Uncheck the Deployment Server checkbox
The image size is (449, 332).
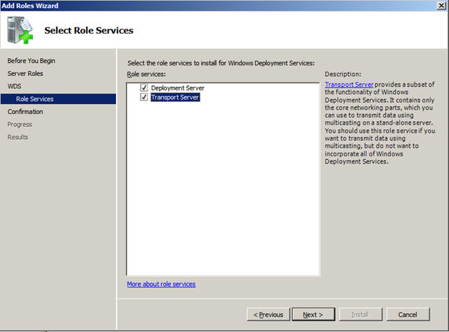pos(144,87)
